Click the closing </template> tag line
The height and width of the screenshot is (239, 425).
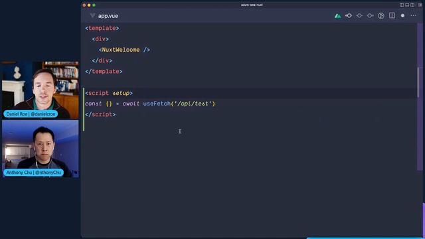click(104, 72)
